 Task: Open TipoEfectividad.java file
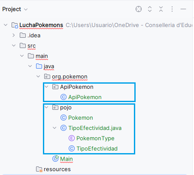(95, 128)
